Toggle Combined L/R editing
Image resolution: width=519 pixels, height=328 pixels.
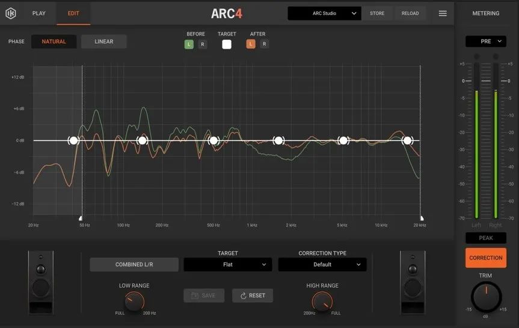point(134,264)
